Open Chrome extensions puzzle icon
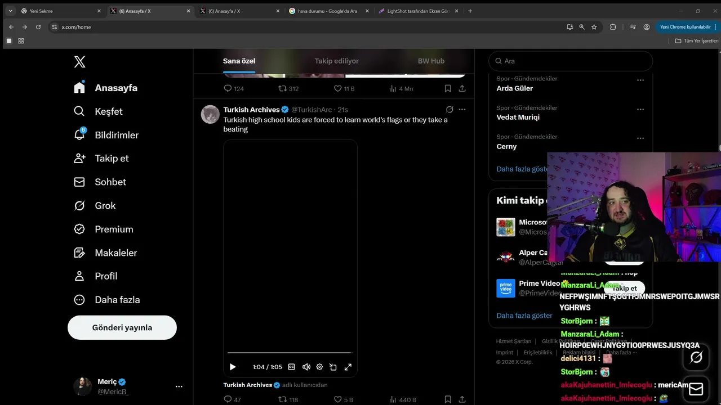 [613, 27]
